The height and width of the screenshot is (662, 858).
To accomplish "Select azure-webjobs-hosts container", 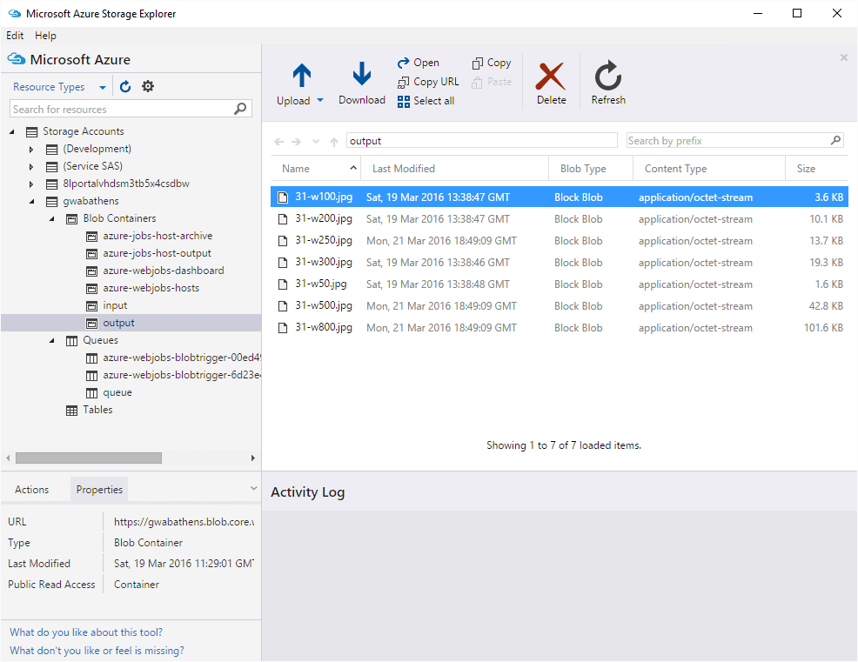I will [x=151, y=288].
